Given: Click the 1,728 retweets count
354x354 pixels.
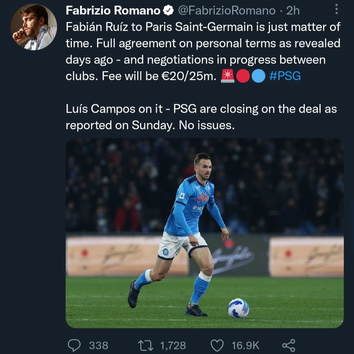Looking at the screenshot, I should point(174,345).
